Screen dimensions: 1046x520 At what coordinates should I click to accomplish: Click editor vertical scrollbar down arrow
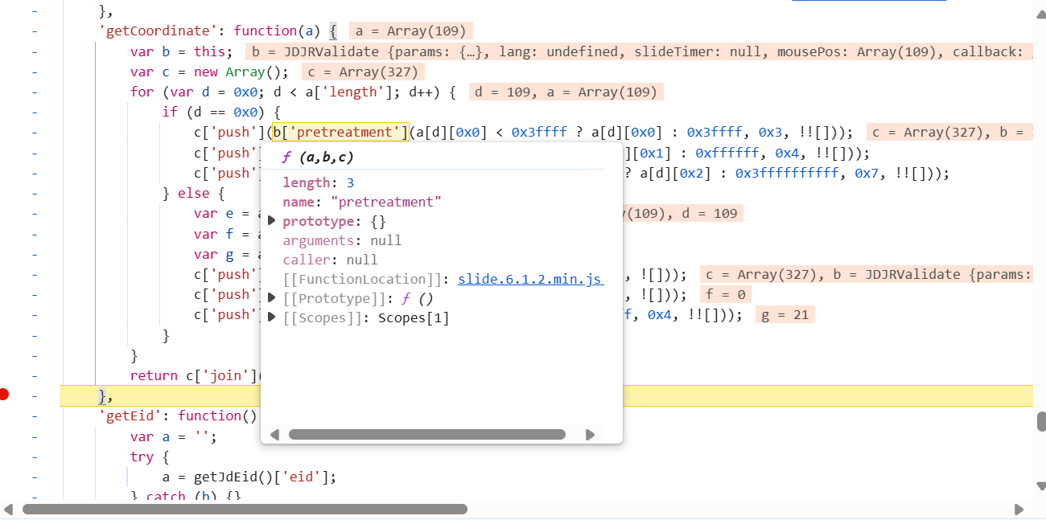click(x=1040, y=485)
